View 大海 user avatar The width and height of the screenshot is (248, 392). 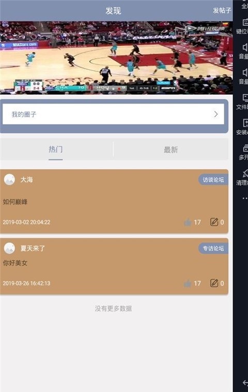[9, 180]
